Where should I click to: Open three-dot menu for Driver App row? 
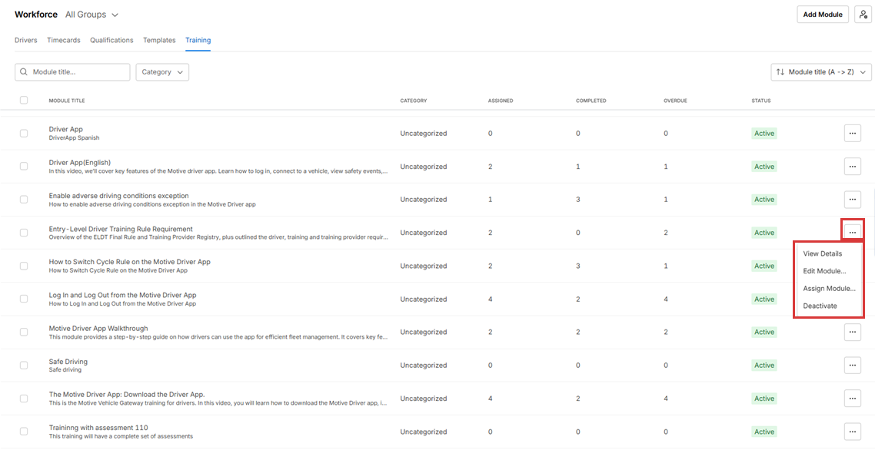[852, 133]
